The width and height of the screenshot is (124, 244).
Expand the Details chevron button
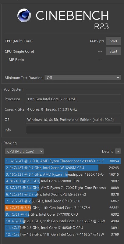[118, 151]
